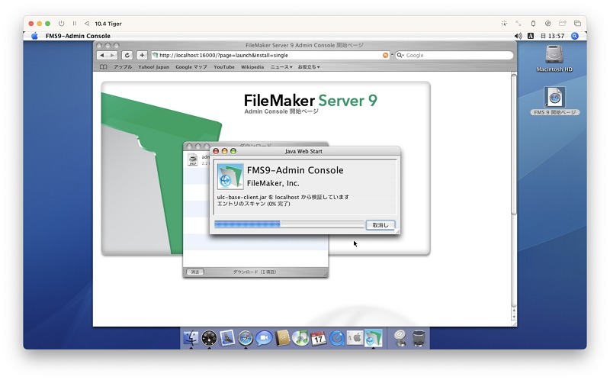Viewport: 610px width, 380px height.
Task: Open the Google マップ bookmark
Action: coord(191,67)
